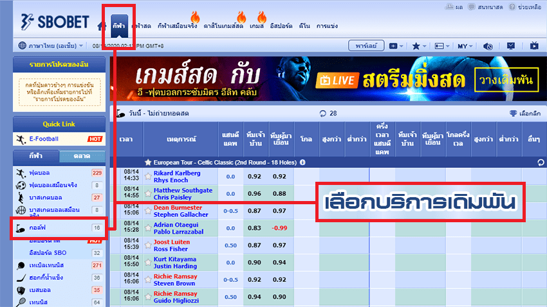Image resolution: width=547 pixels, height=307 pixels.
Task: Click the table tennis icon next to เทเบิลเทนนิส
Action: [21, 265]
